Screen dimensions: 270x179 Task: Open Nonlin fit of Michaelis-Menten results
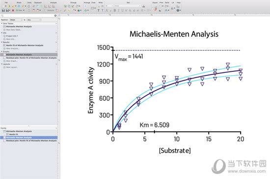tap(25, 45)
